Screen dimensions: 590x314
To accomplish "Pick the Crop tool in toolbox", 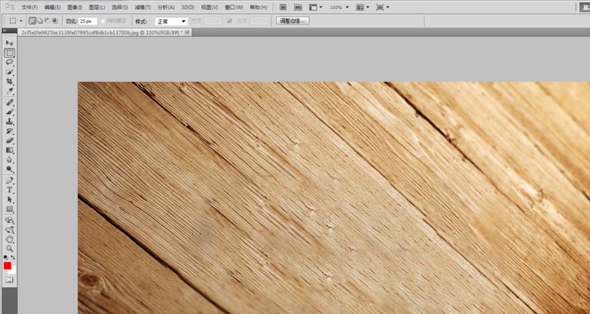I will [x=9, y=81].
